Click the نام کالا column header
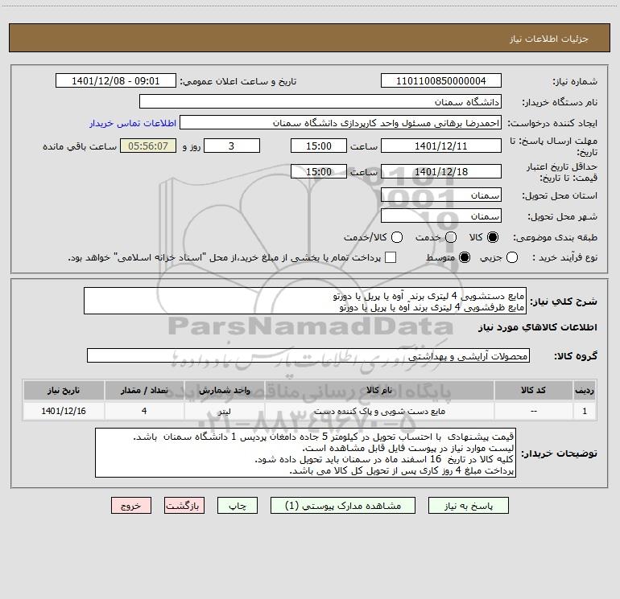The image size is (620, 599). point(379,390)
